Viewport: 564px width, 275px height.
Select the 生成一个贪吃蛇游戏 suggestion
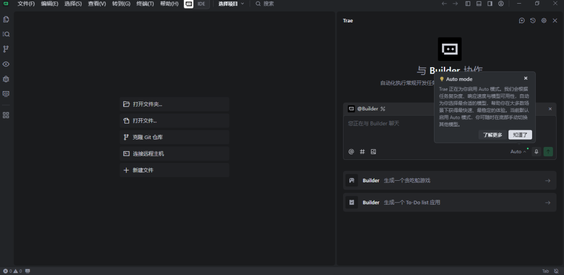click(x=450, y=180)
